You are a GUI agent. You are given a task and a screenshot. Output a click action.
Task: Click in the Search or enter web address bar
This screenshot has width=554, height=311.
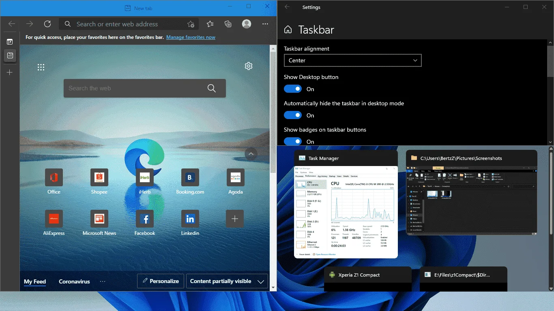click(x=129, y=24)
